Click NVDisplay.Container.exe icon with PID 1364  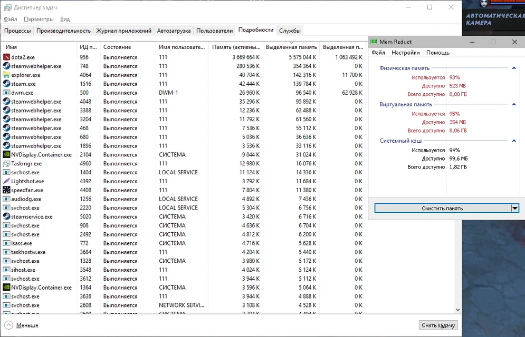(6, 287)
